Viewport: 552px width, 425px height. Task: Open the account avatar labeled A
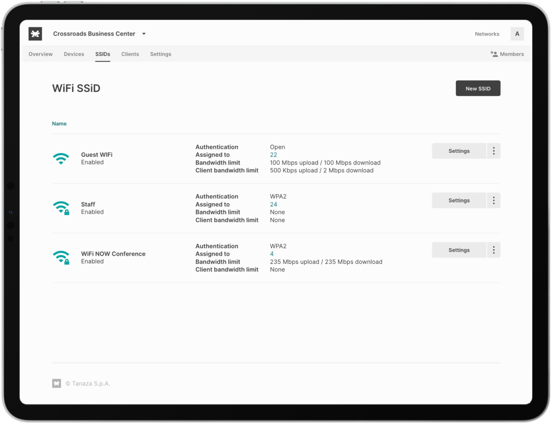(517, 34)
